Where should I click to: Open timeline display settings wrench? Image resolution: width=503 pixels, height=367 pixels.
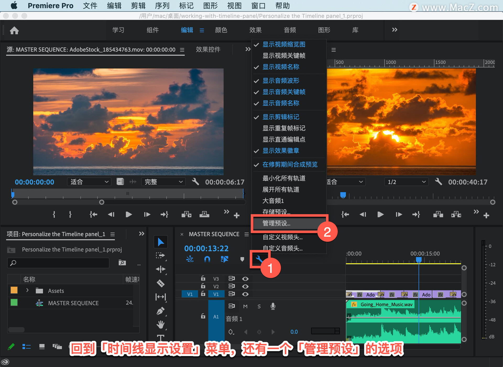coord(259,259)
